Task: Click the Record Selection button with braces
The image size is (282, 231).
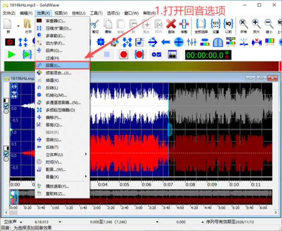Action: pyautogui.click(x=139, y=54)
